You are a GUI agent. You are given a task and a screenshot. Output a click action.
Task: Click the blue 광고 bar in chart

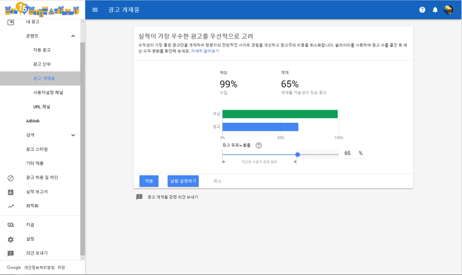point(260,127)
